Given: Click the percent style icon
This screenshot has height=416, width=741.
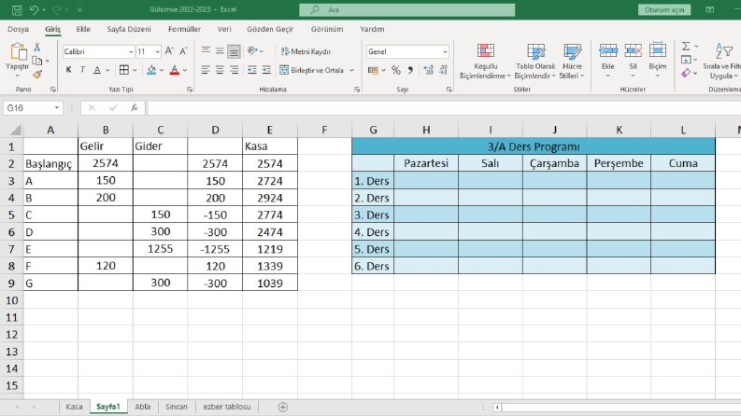Looking at the screenshot, I should point(395,70).
